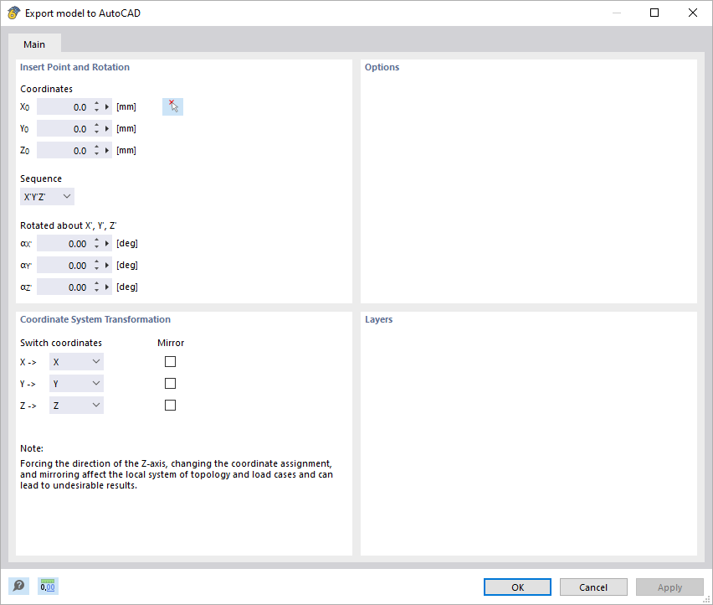Enable Mirror for the X coordinate
Viewport: 713px width, 605px height.
pos(170,361)
